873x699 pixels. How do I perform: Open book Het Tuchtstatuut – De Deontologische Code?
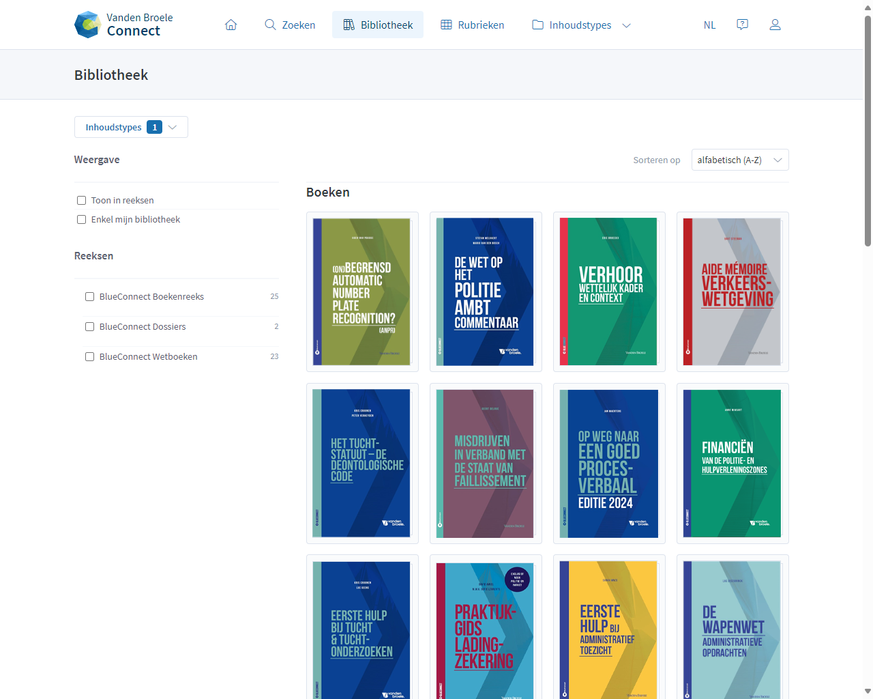[362, 463]
